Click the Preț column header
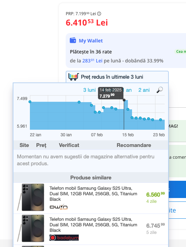The width and height of the screenshot is (186, 247). pos(41,145)
